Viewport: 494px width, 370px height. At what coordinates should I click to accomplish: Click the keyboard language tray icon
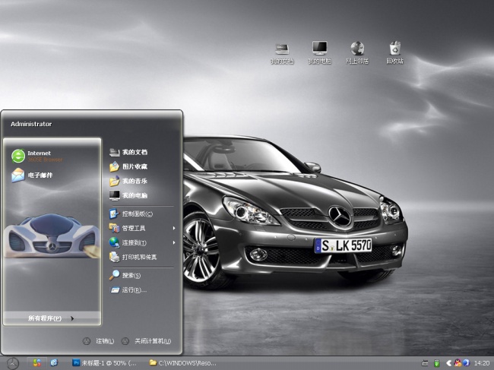click(425, 363)
